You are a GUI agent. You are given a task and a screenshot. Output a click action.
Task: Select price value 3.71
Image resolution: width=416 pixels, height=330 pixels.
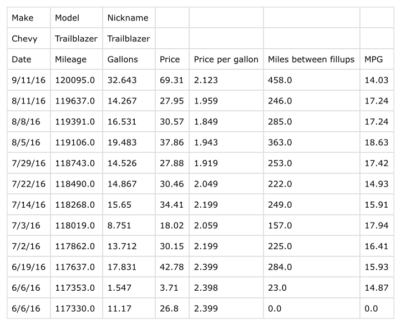172,287
